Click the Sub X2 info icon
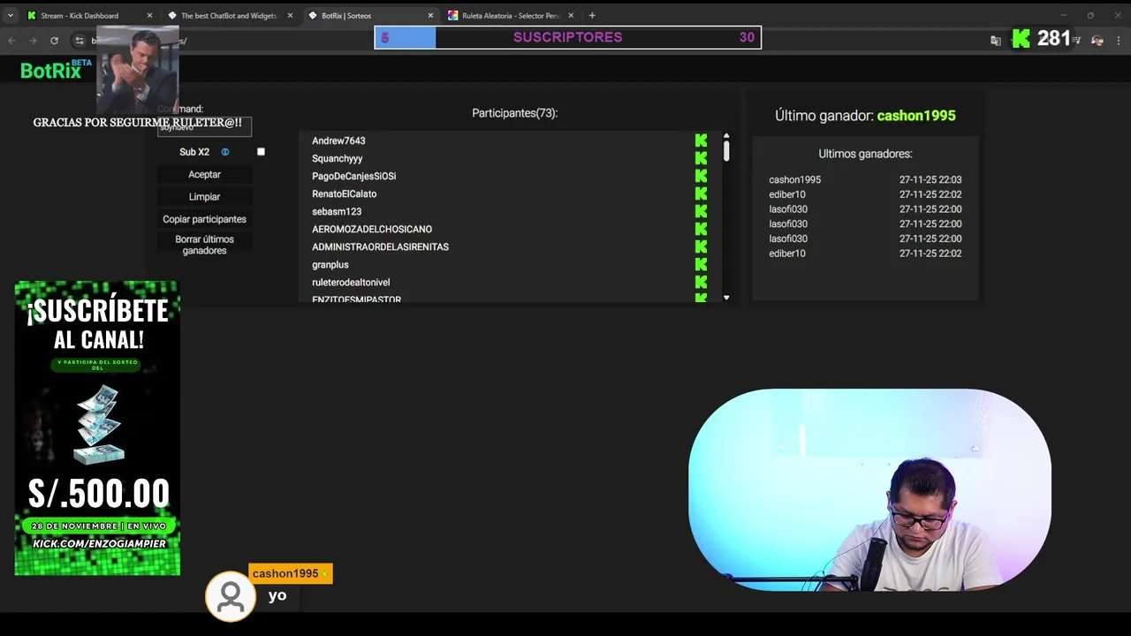1131x636 pixels. tap(224, 152)
